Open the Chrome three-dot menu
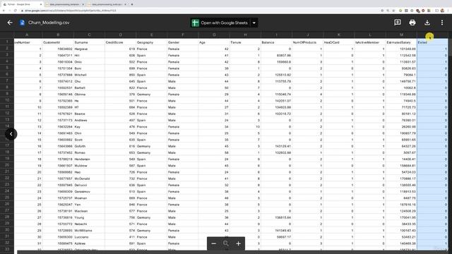 click(x=448, y=11)
